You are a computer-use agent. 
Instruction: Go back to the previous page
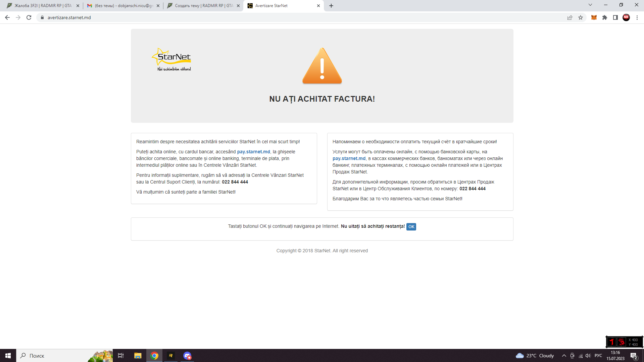pos(7,17)
